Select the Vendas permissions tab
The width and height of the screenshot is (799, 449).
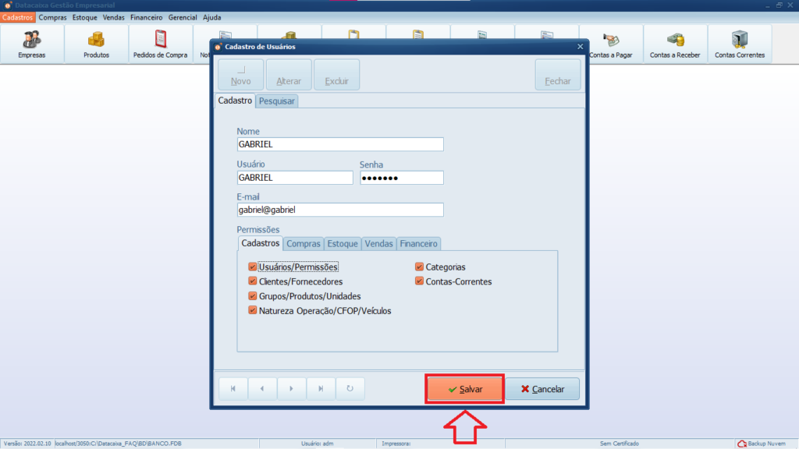pos(378,244)
